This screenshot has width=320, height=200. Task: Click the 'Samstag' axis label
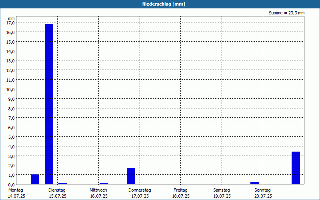[x=222, y=190]
